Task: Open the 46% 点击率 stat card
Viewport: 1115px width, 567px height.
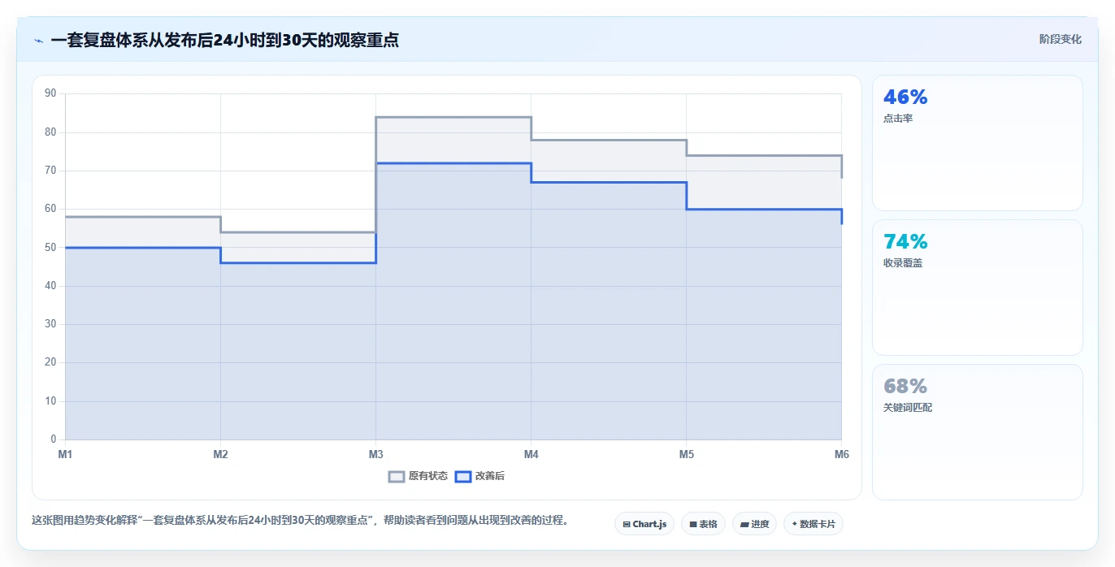Action: (978, 143)
